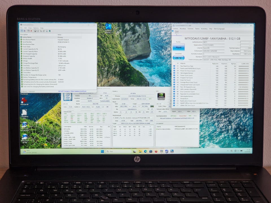Click the save floppy disk icon in BatteryInfoView
This screenshot has height=203, width=271.
(35, 31)
